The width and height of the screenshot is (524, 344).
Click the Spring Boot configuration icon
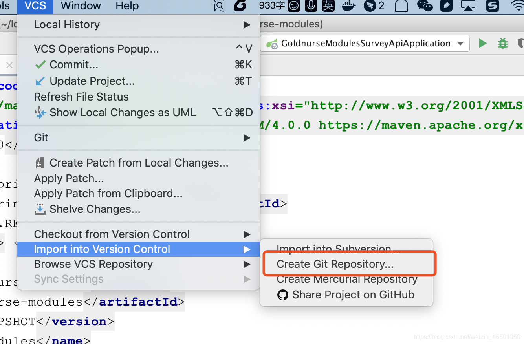coord(272,44)
